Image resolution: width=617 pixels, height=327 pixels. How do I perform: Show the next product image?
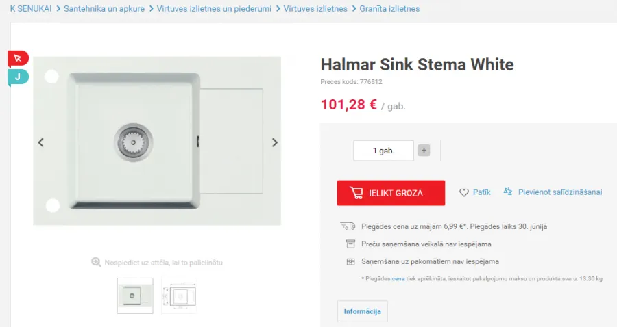click(275, 142)
